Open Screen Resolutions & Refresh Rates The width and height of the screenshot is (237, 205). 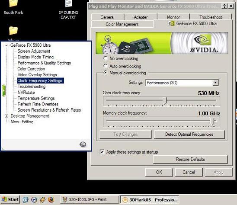tap(49, 110)
